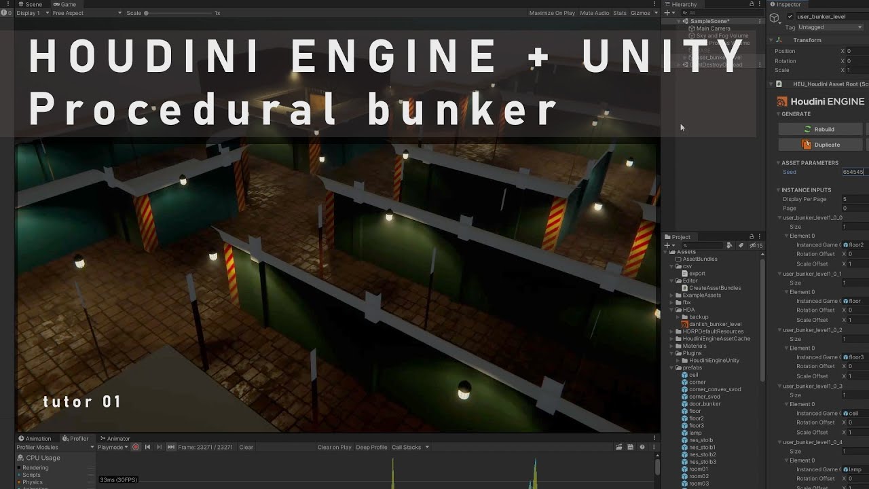Select the Inspector tab
The image size is (869, 489).
[x=785, y=4]
